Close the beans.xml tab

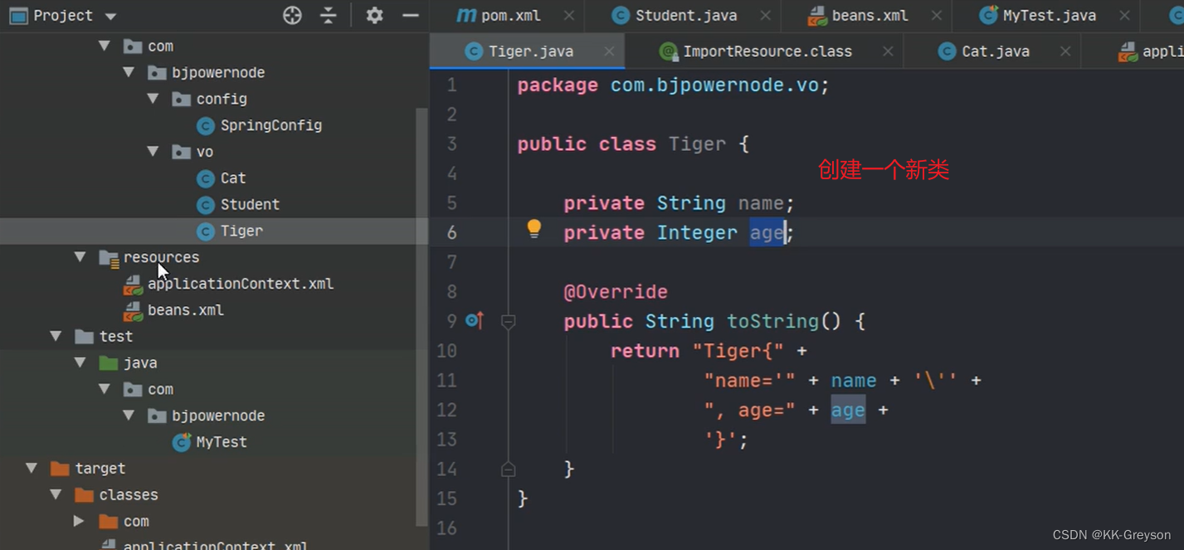coord(936,15)
